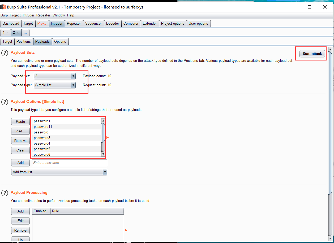Screen dimensions: 334x243
Task: Open the User options tab
Action: pos(198,24)
